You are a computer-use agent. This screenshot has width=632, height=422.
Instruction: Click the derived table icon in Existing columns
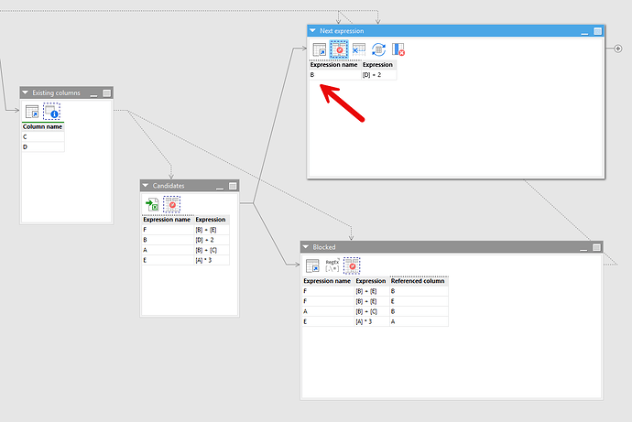[32, 111]
